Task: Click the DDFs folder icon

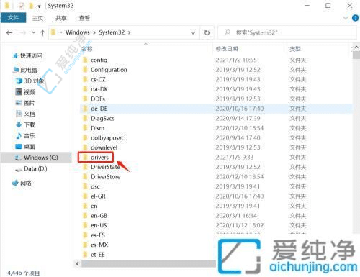Action: pyautogui.click(x=85, y=99)
